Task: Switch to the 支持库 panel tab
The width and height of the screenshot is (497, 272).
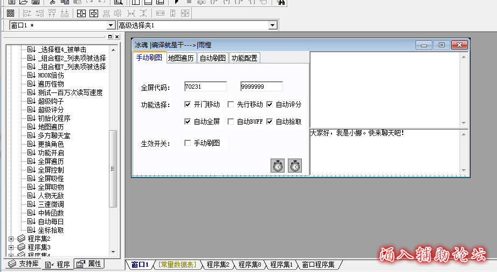Action: point(23,264)
